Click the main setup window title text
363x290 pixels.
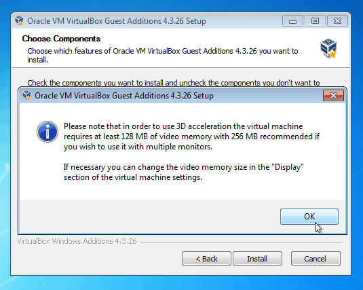coord(117,21)
